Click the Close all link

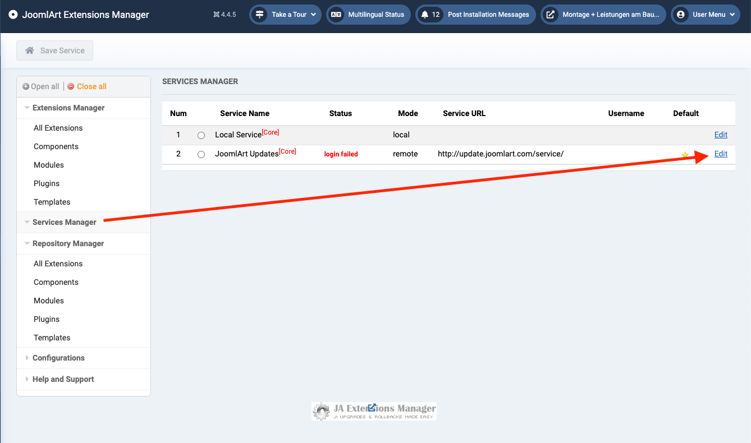coord(91,86)
